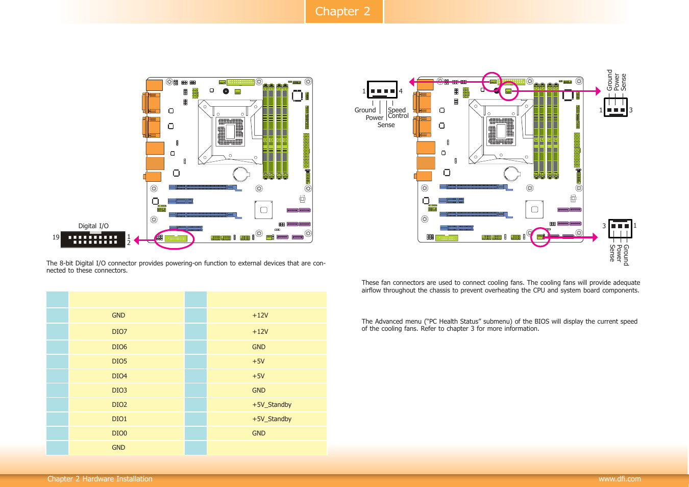Image resolution: width=689 pixels, height=487 pixels.
Task: Select the 'Digital I/O' label text
Action: pyautogui.click(x=93, y=226)
